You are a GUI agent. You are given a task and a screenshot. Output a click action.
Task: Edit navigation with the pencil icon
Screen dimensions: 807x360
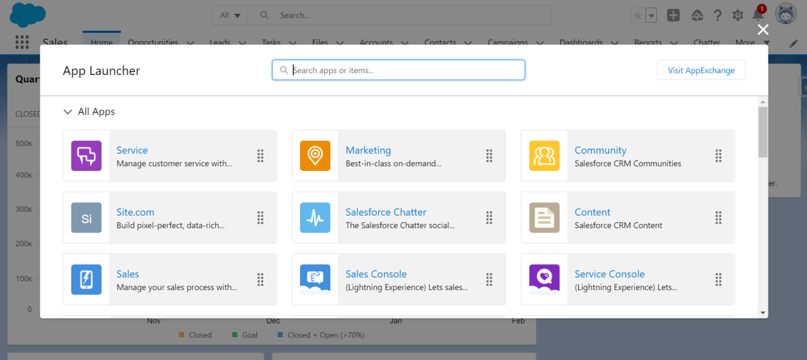click(x=794, y=44)
